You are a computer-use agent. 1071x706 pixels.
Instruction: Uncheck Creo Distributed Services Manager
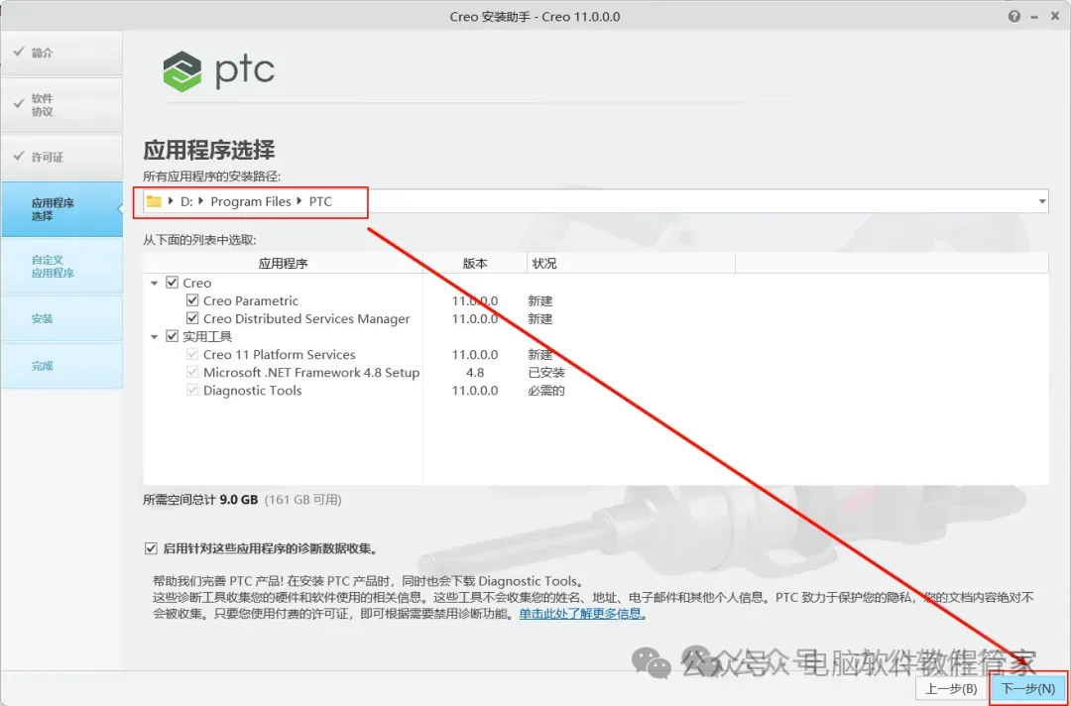pyautogui.click(x=192, y=318)
